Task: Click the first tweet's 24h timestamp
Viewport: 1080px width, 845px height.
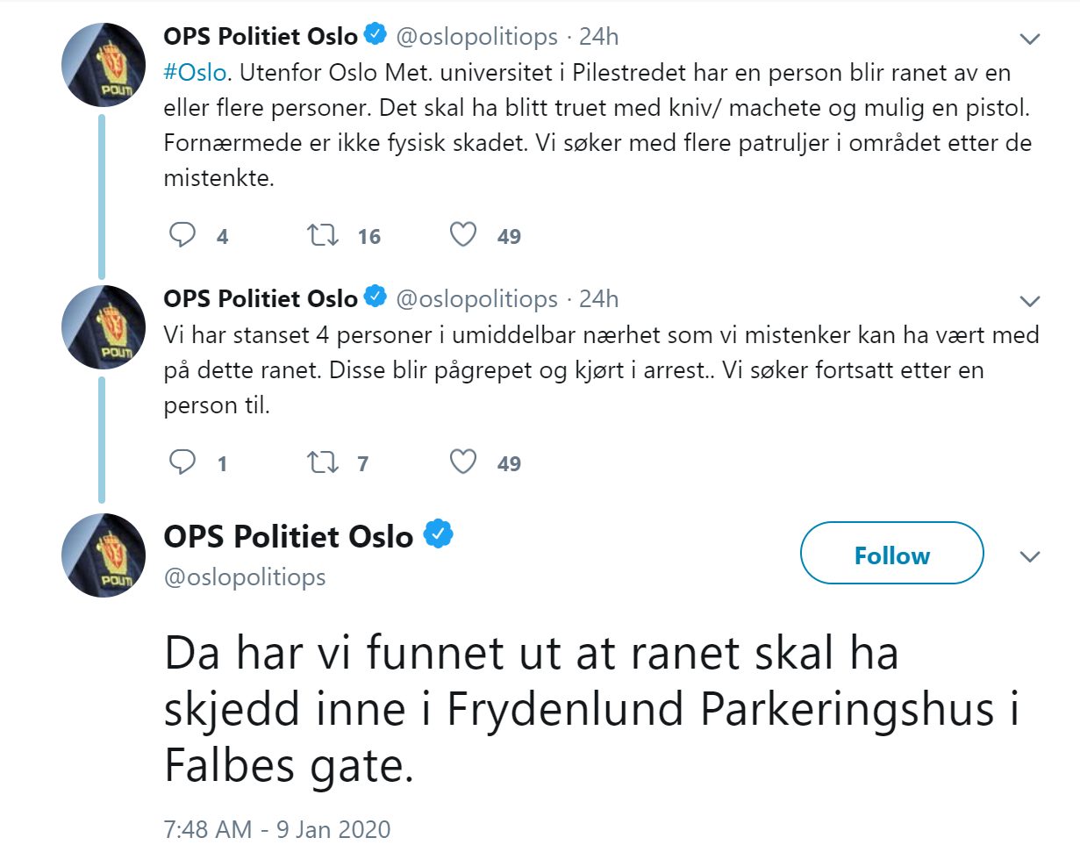Action: click(x=598, y=37)
